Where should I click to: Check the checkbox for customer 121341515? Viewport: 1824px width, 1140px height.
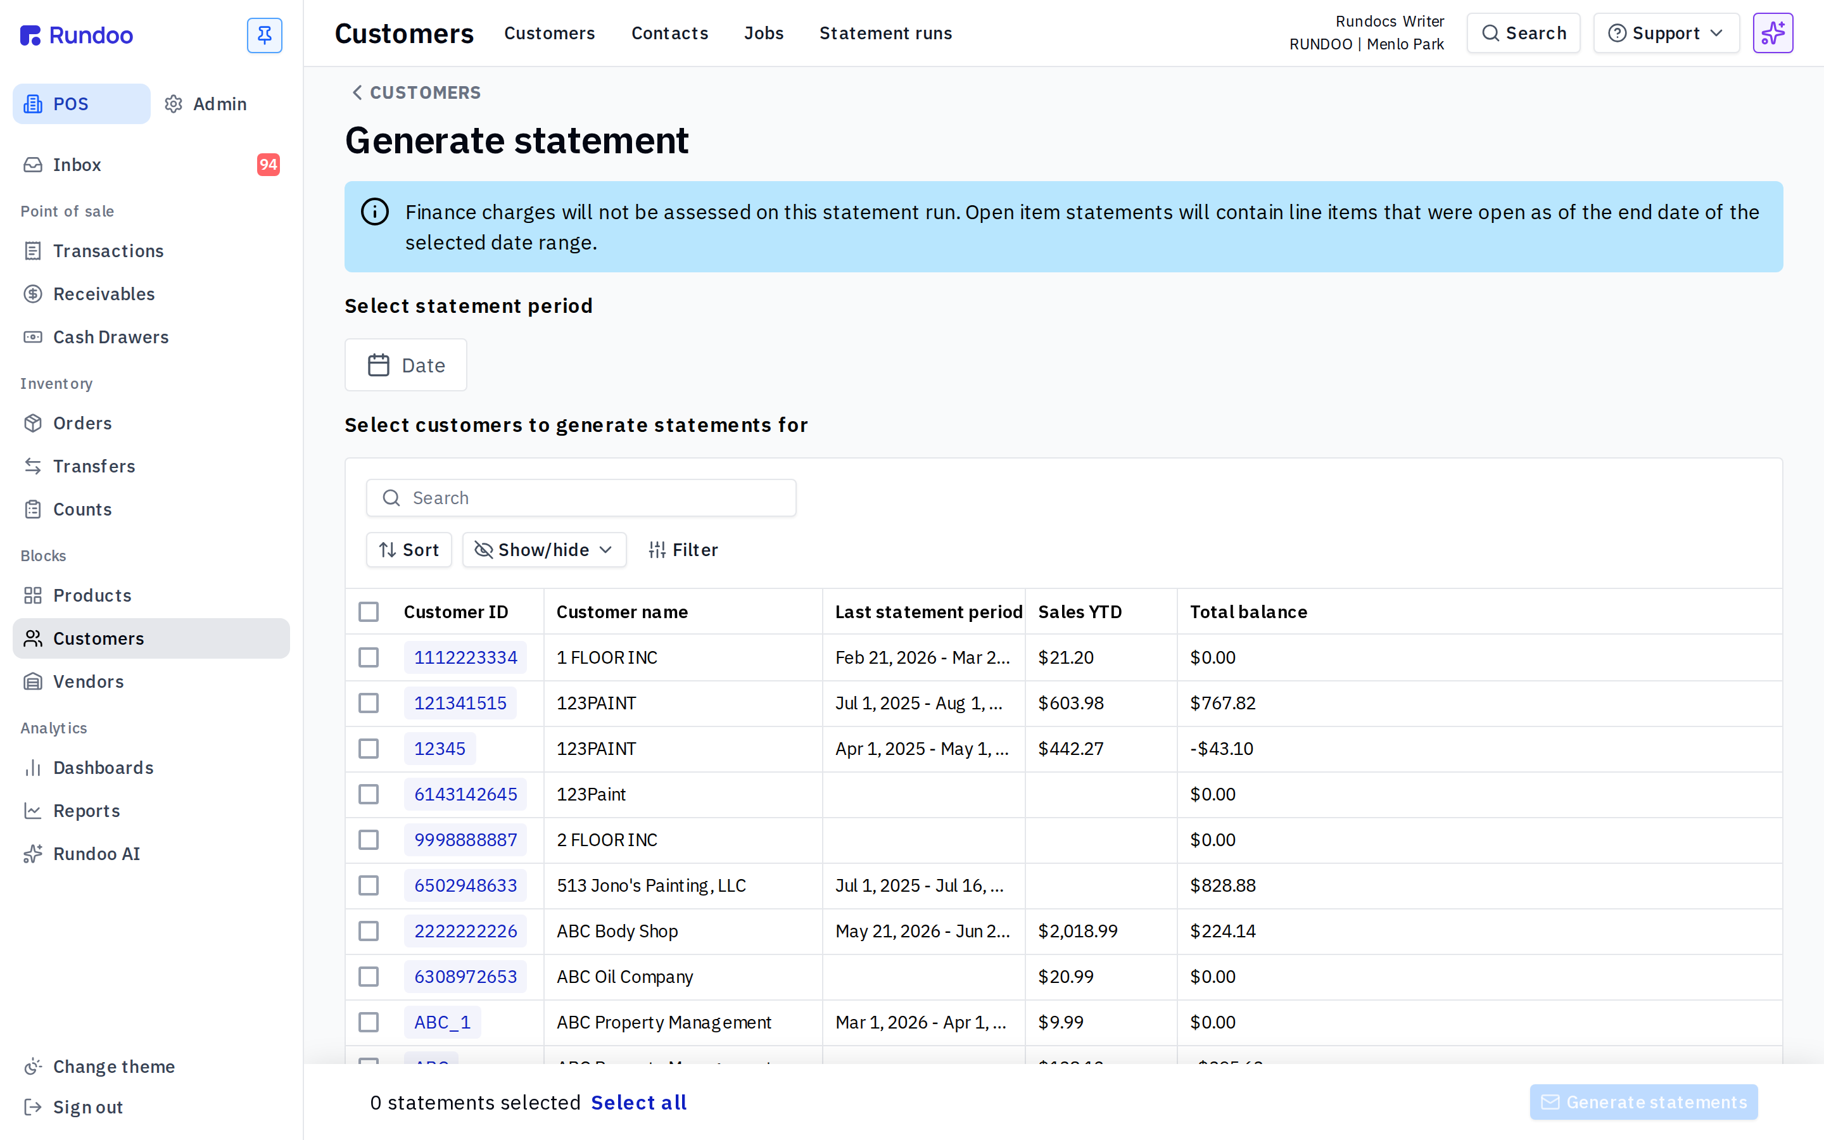click(x=369, y=703)
